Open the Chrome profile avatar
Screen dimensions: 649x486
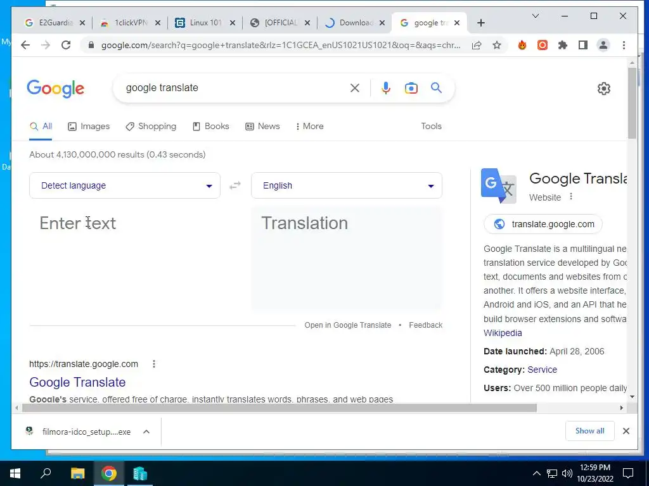tap(603, 45)
